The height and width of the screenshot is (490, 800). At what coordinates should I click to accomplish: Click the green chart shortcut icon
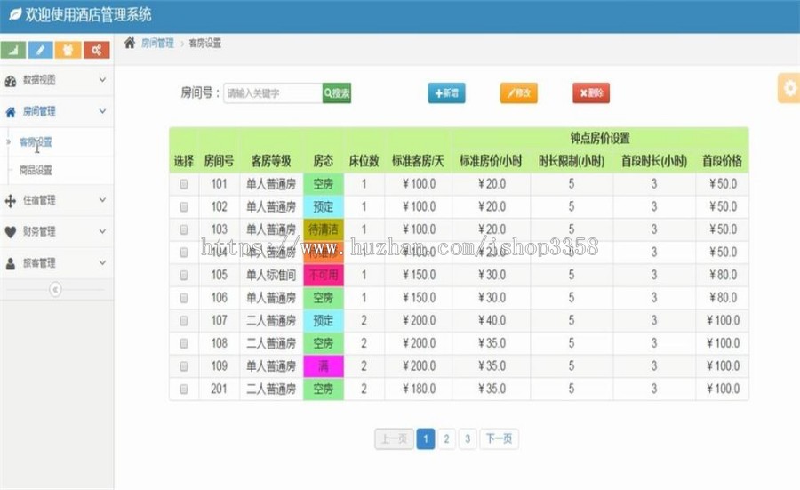(x=13, y=50)
